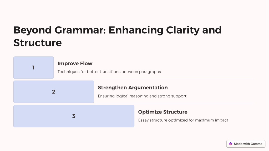
Task: Click the word Structure in the title
Action: point(38,43)
